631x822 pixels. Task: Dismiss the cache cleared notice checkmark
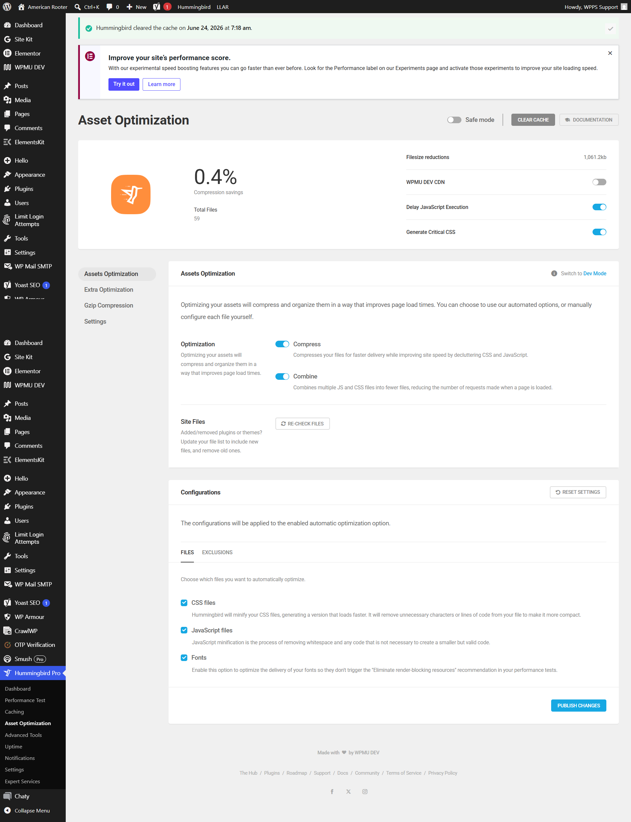(610, 29)
